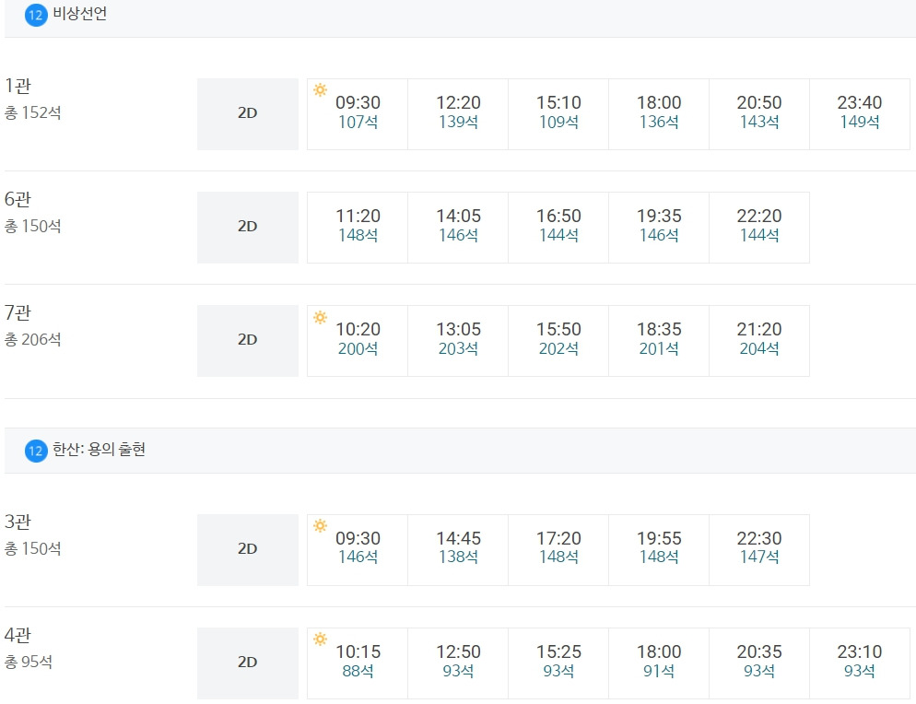Screen dimensions: 916x704
Task: Click the 12 age rating badge for 비상선언
Action: pos(36,15)
